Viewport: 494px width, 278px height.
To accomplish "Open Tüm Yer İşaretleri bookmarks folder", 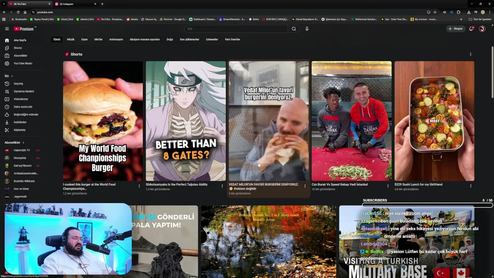I will [x=480, y=19].
